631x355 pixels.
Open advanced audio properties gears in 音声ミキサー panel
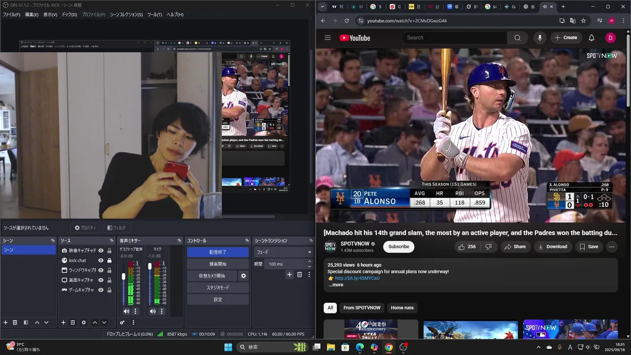click(x=122, y=322)
